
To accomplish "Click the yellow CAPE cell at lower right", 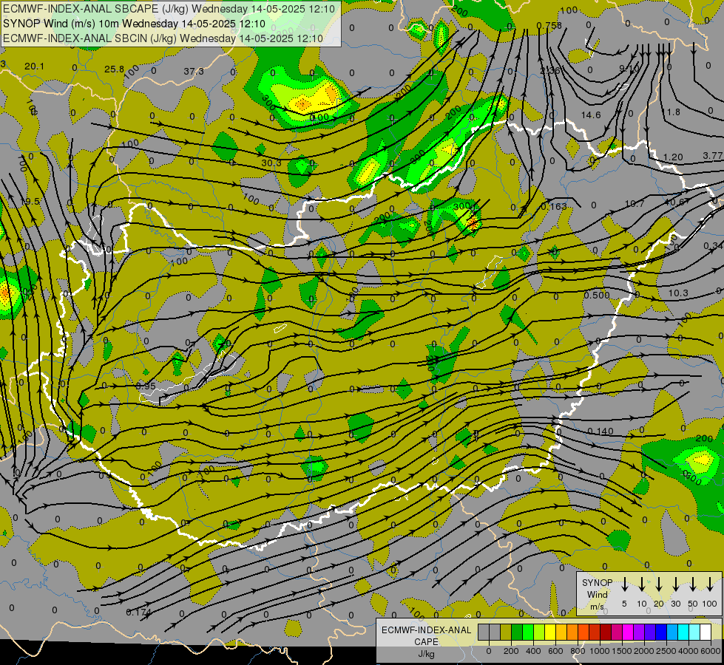I will [702, 460].
